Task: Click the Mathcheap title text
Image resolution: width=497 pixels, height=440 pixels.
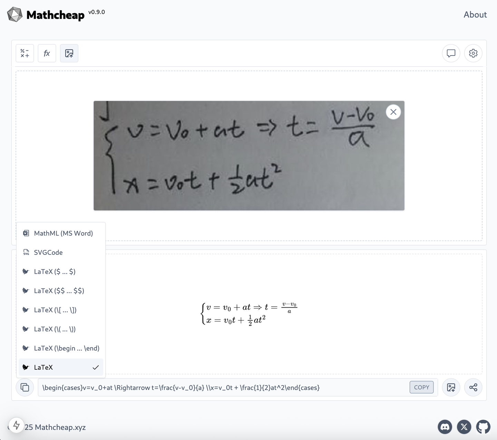Action: pos(55,15)
